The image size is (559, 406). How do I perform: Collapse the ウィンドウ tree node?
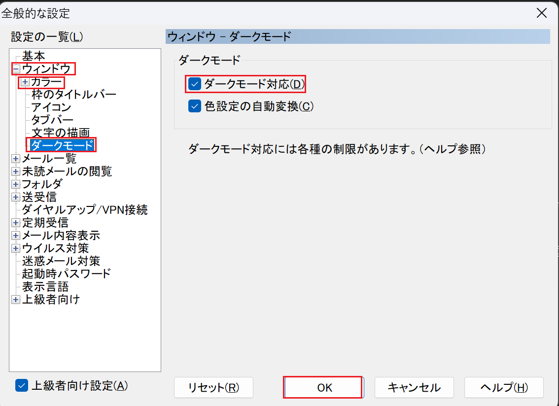16,69
